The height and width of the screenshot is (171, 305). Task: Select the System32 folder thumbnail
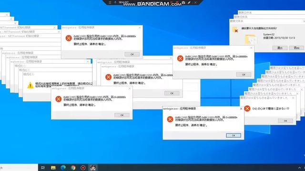pos(251,39)
